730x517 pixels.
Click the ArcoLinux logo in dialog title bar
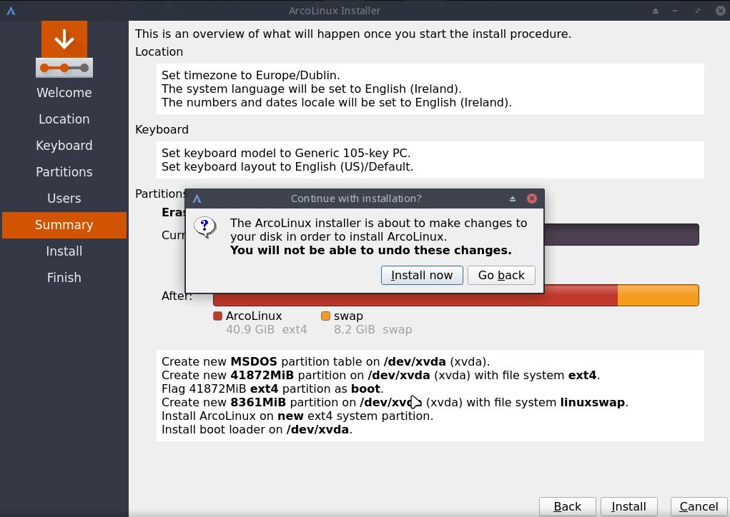click(197, 199)
